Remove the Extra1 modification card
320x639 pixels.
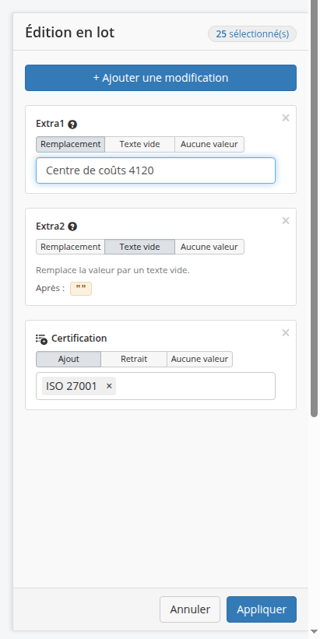click(286, 118)
